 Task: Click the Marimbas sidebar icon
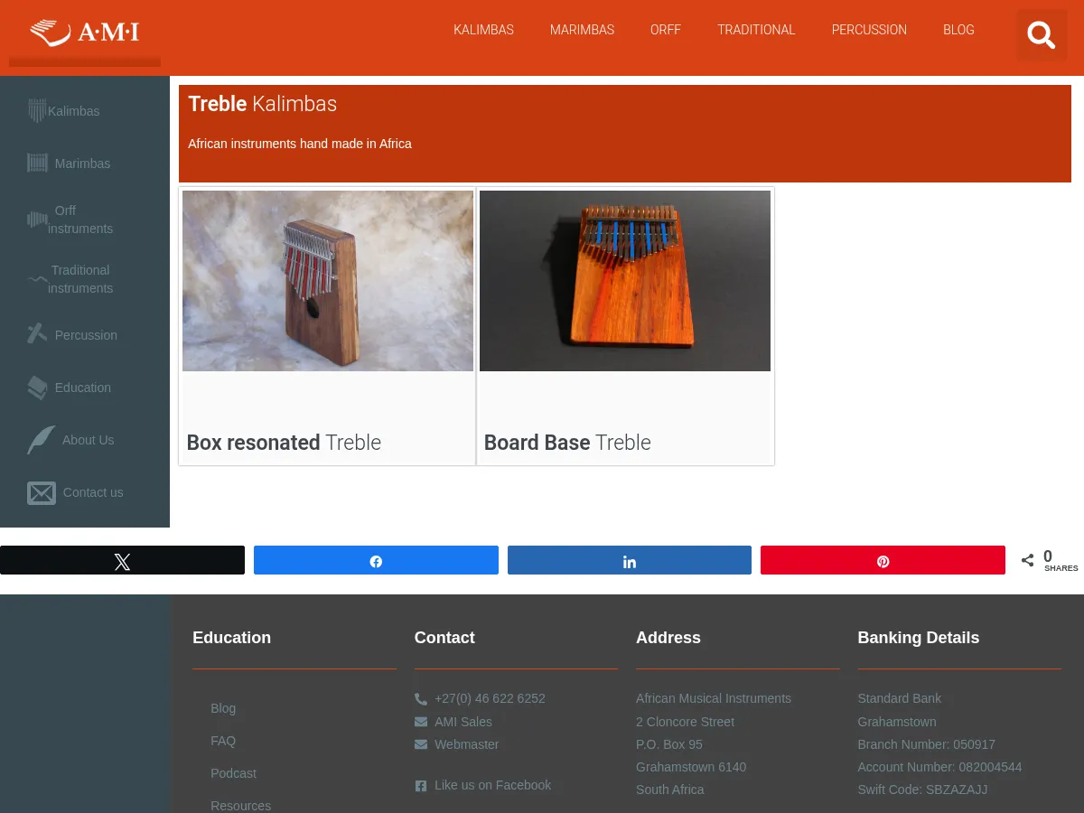pos(37,163)
